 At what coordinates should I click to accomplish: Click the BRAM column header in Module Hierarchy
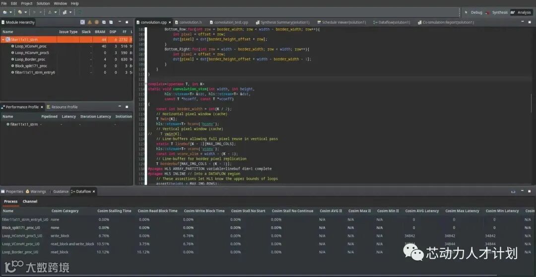(100, 32)
